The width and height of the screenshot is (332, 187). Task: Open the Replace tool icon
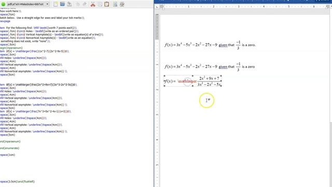[122, 4]
